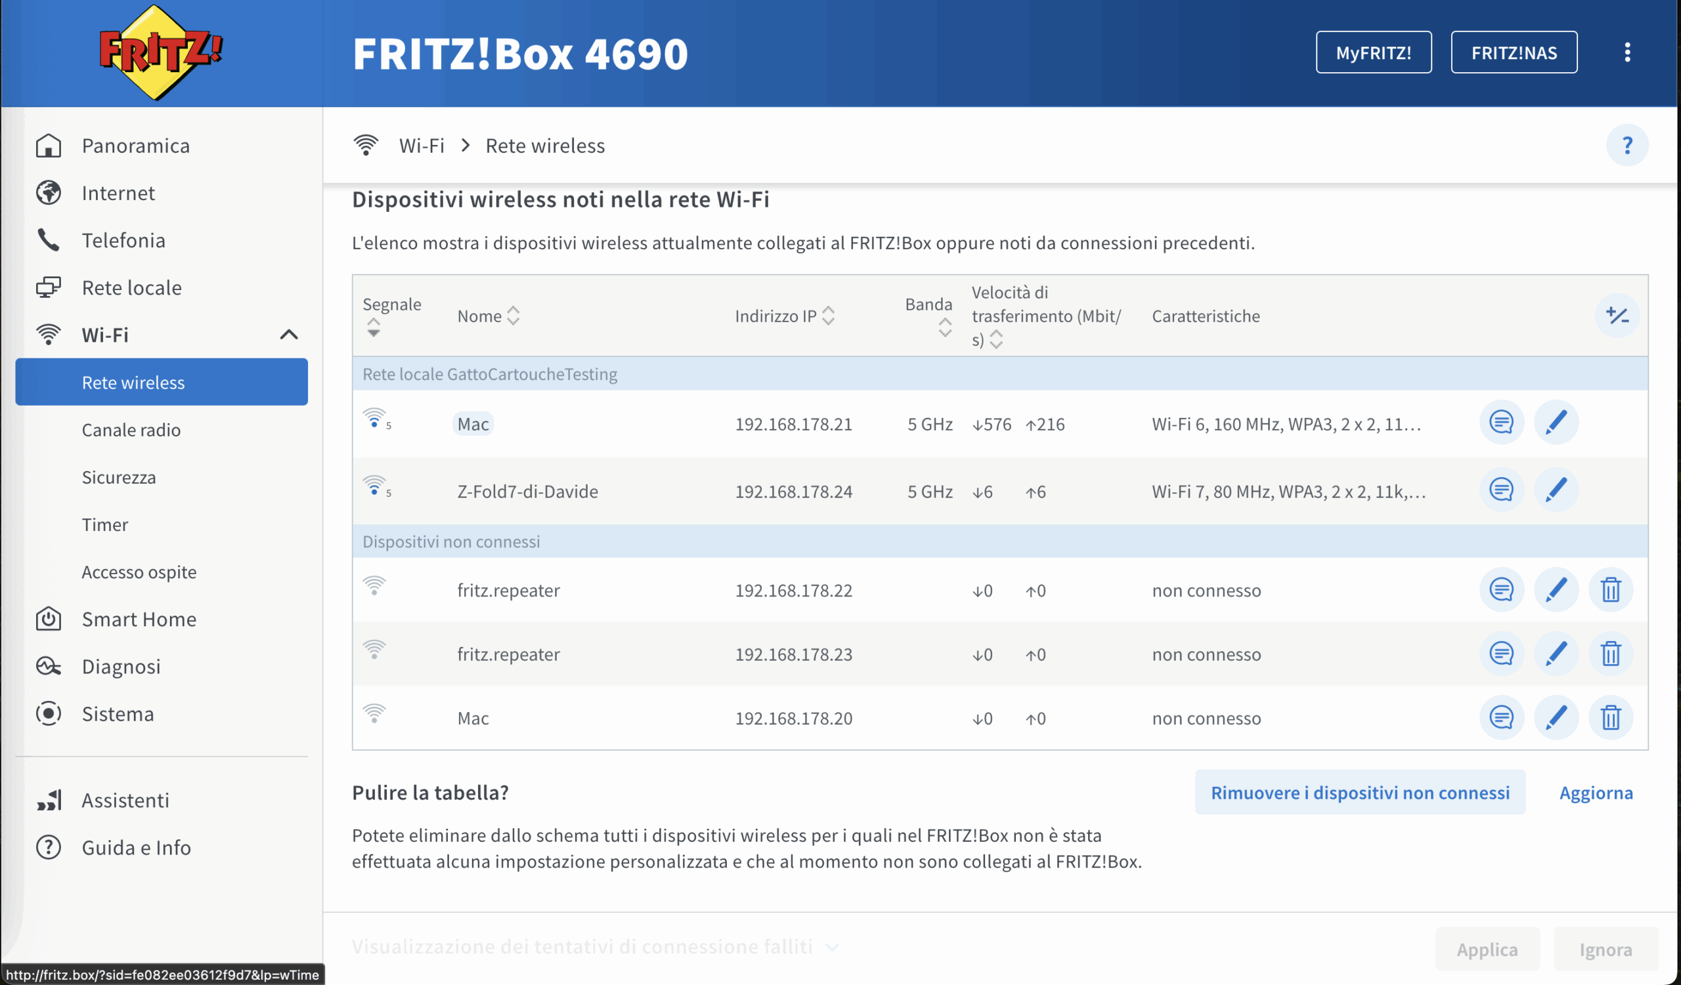Viewport: 1681px width, 985px height.
Task: Click Dispositivi non connessi group header
Action: (x=1000, y=541)
